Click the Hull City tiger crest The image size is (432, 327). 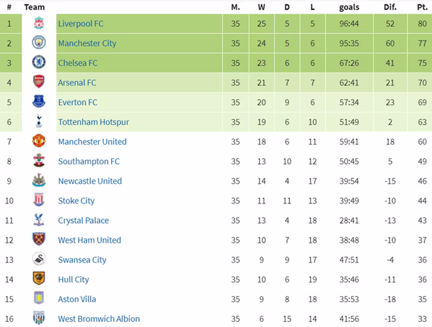[x=39, y=278]
